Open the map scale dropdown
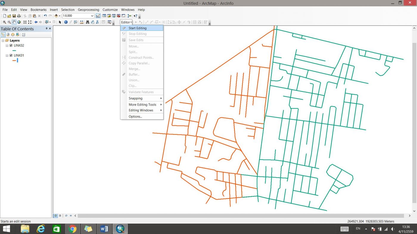This screenshot has height=234, width=417. [x=92, y=16]
